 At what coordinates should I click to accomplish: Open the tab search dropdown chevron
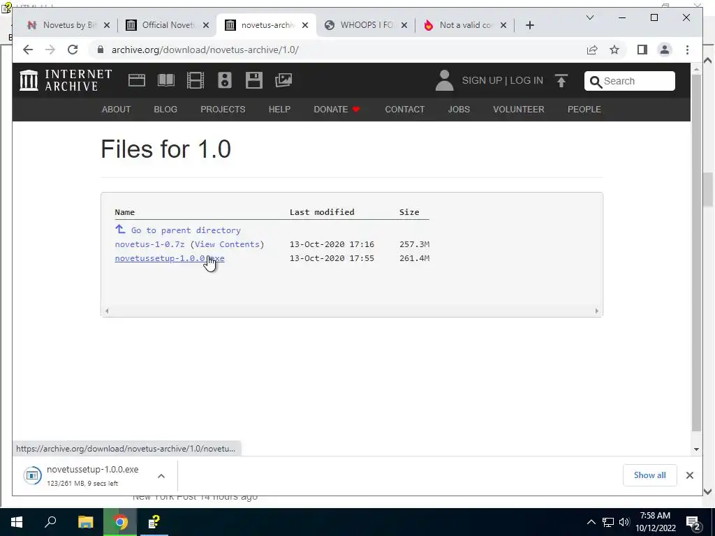coord(589,17)
